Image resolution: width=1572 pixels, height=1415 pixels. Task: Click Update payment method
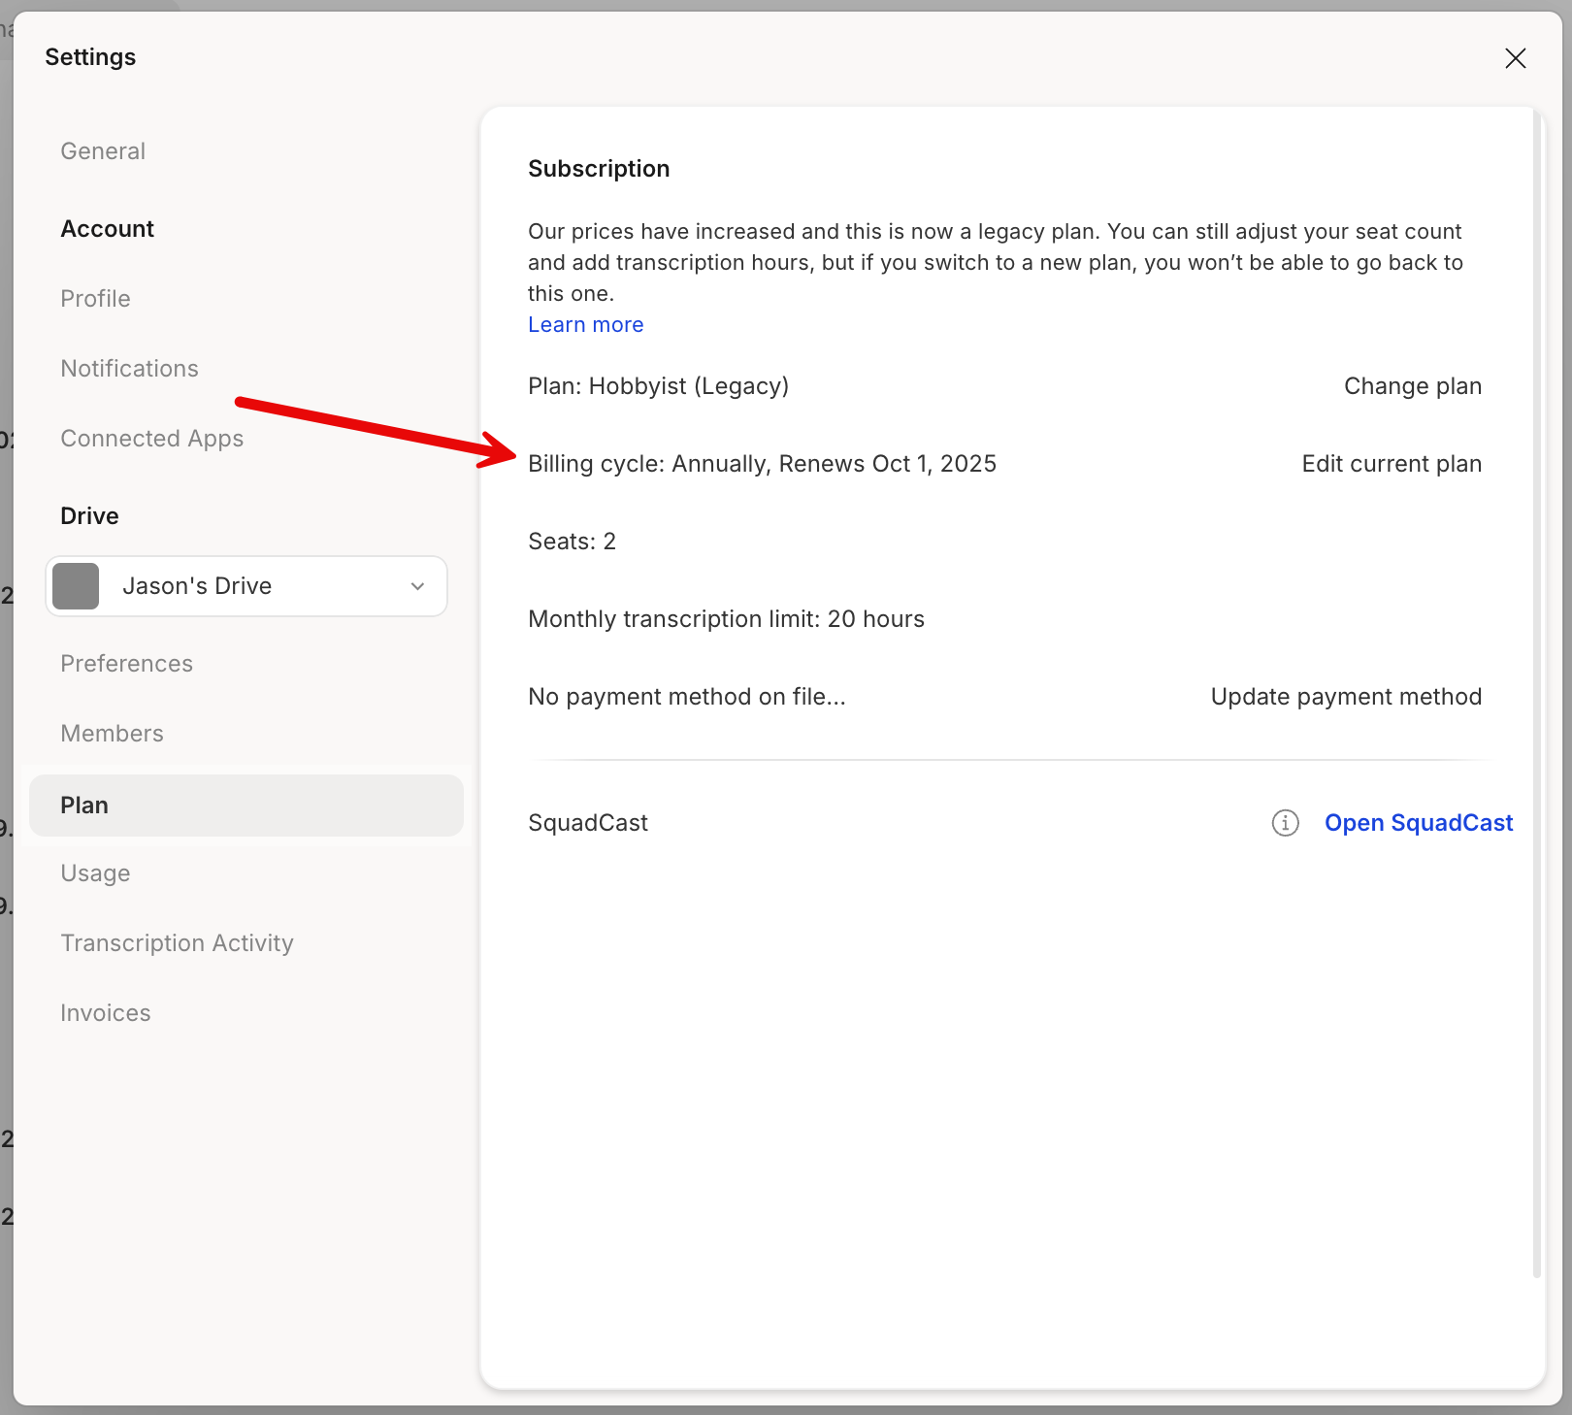click(x=1345, y=697)
